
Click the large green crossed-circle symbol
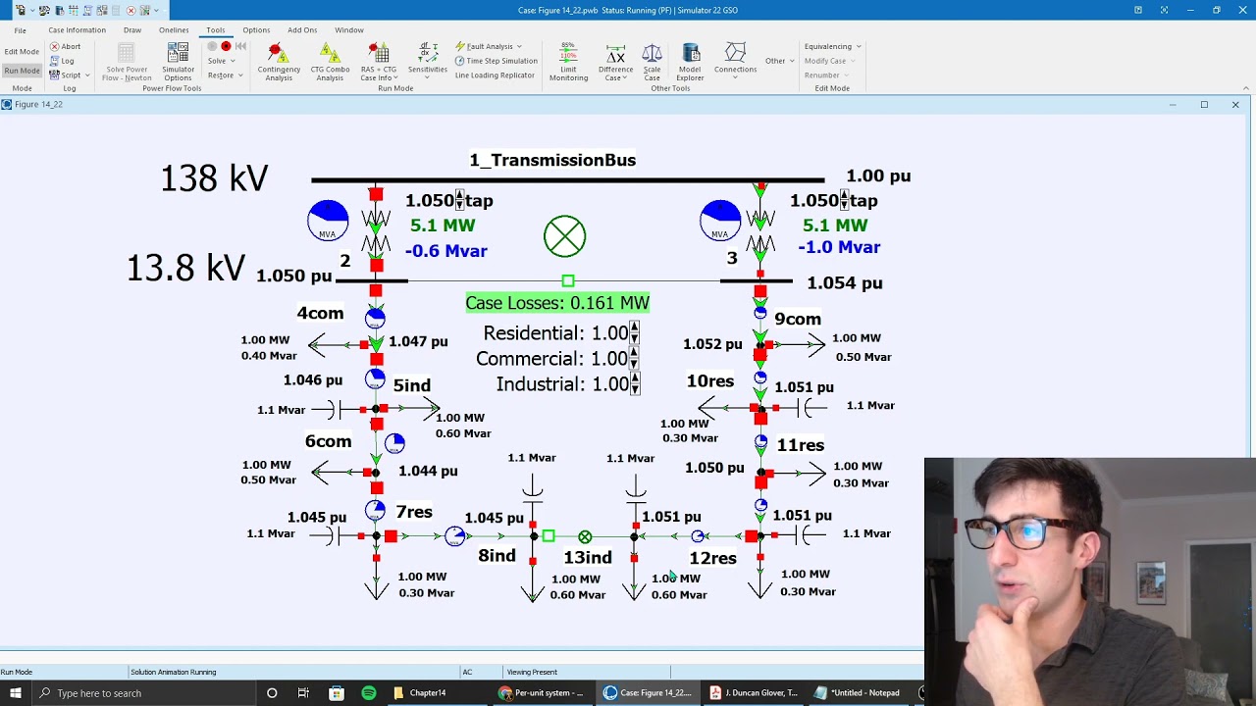pos(564,236)
